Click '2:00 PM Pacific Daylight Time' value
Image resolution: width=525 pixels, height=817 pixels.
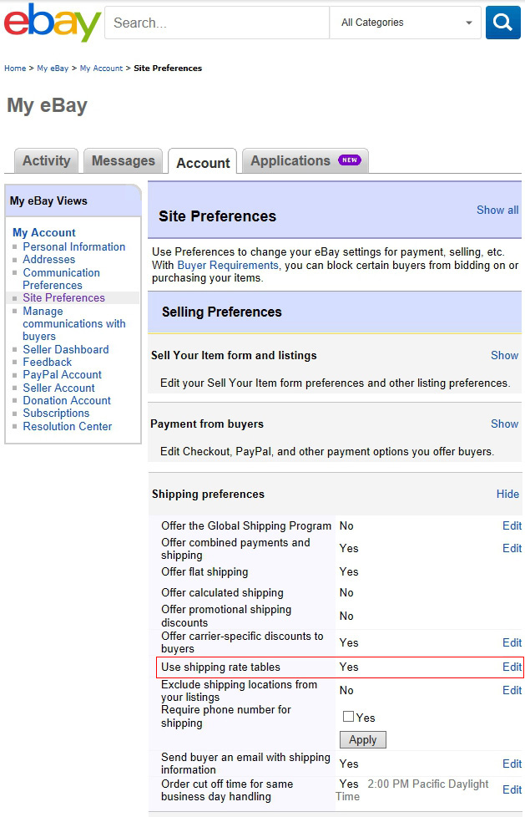click(412, 790)
